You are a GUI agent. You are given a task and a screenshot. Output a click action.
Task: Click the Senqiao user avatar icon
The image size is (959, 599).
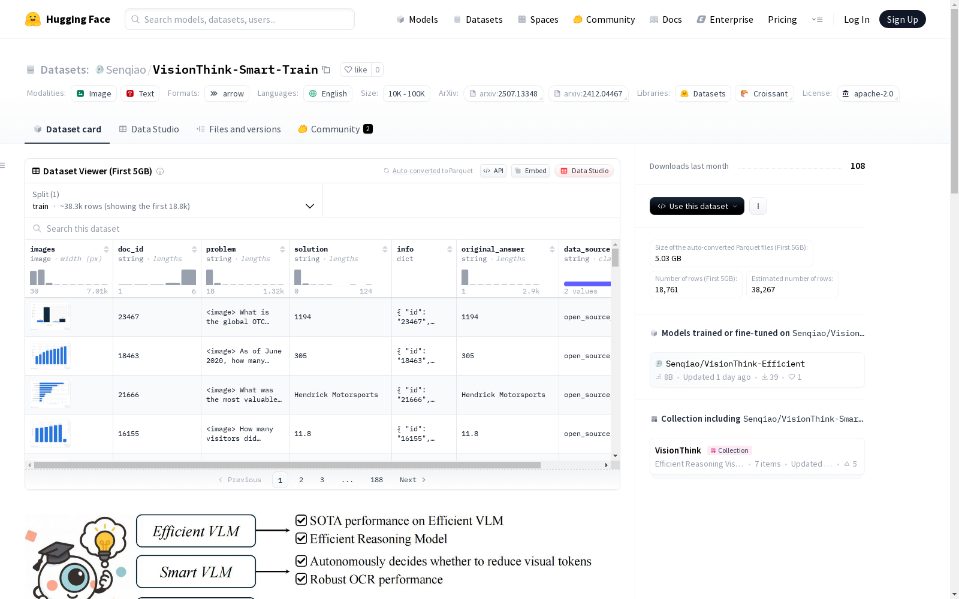(99, 69)
